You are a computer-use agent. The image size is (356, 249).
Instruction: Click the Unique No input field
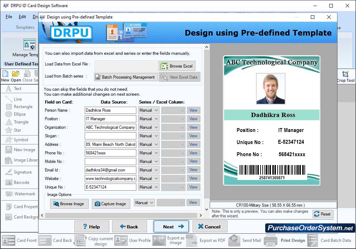tap(110, 187)
